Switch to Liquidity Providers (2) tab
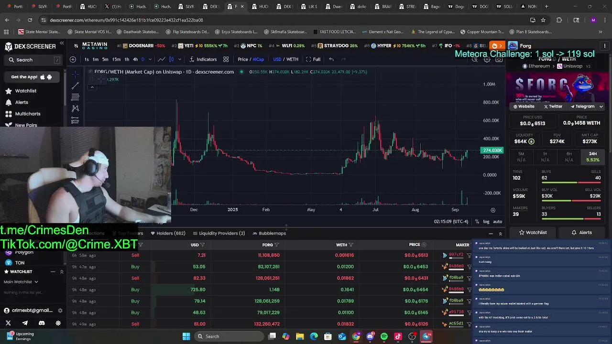Screen dimensions: 612x344 219,233
